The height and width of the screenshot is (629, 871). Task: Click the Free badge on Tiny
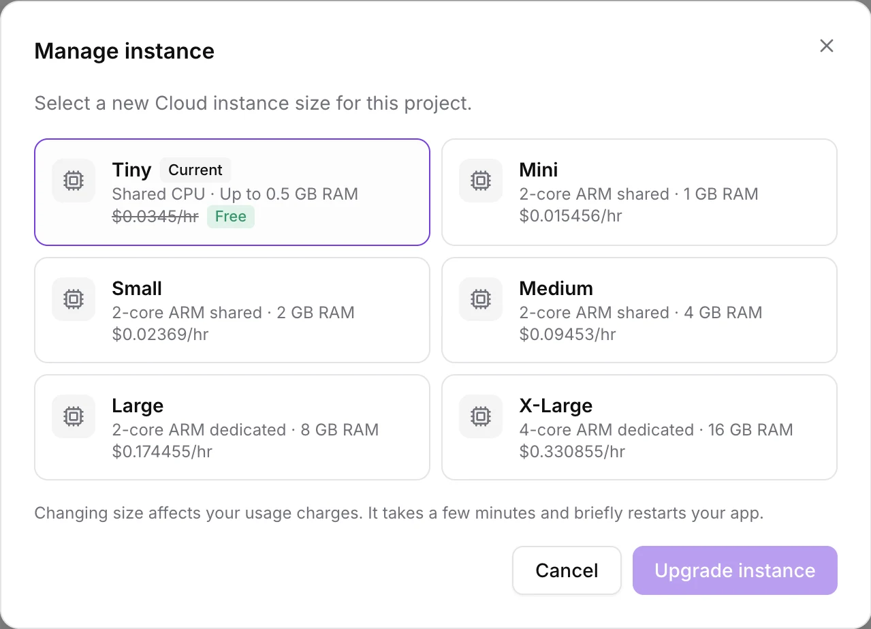pos(231,217)
